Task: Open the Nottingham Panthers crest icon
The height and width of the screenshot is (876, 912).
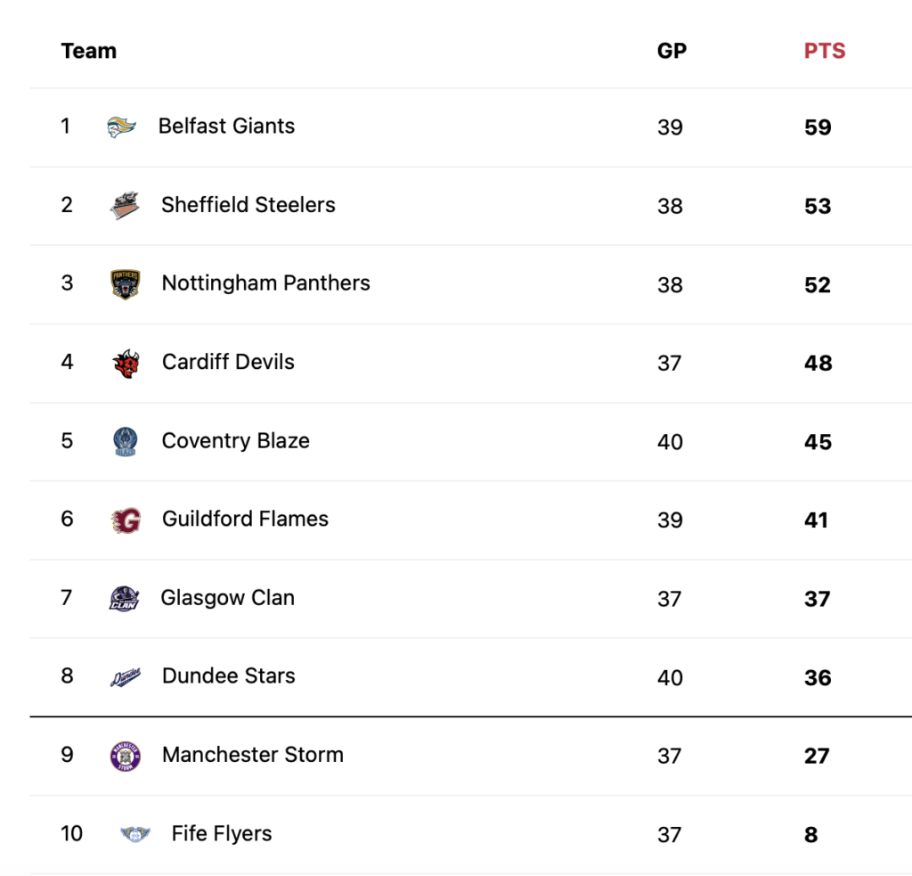Action: coord(125,284)
